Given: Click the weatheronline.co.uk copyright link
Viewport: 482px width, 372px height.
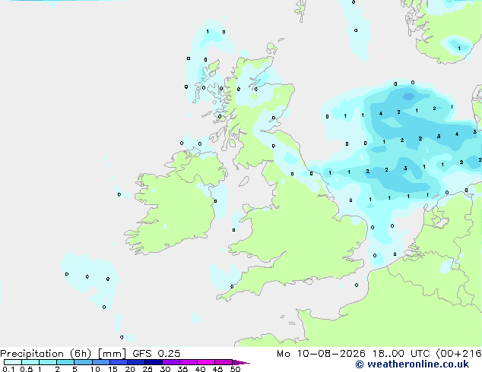Looking at the screenshot, I should coord(412,364).
